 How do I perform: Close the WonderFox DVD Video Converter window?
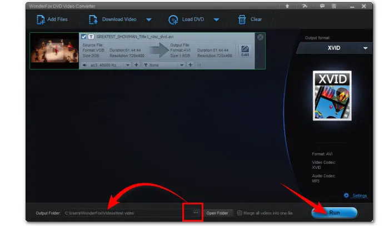[x=363, y=6]
